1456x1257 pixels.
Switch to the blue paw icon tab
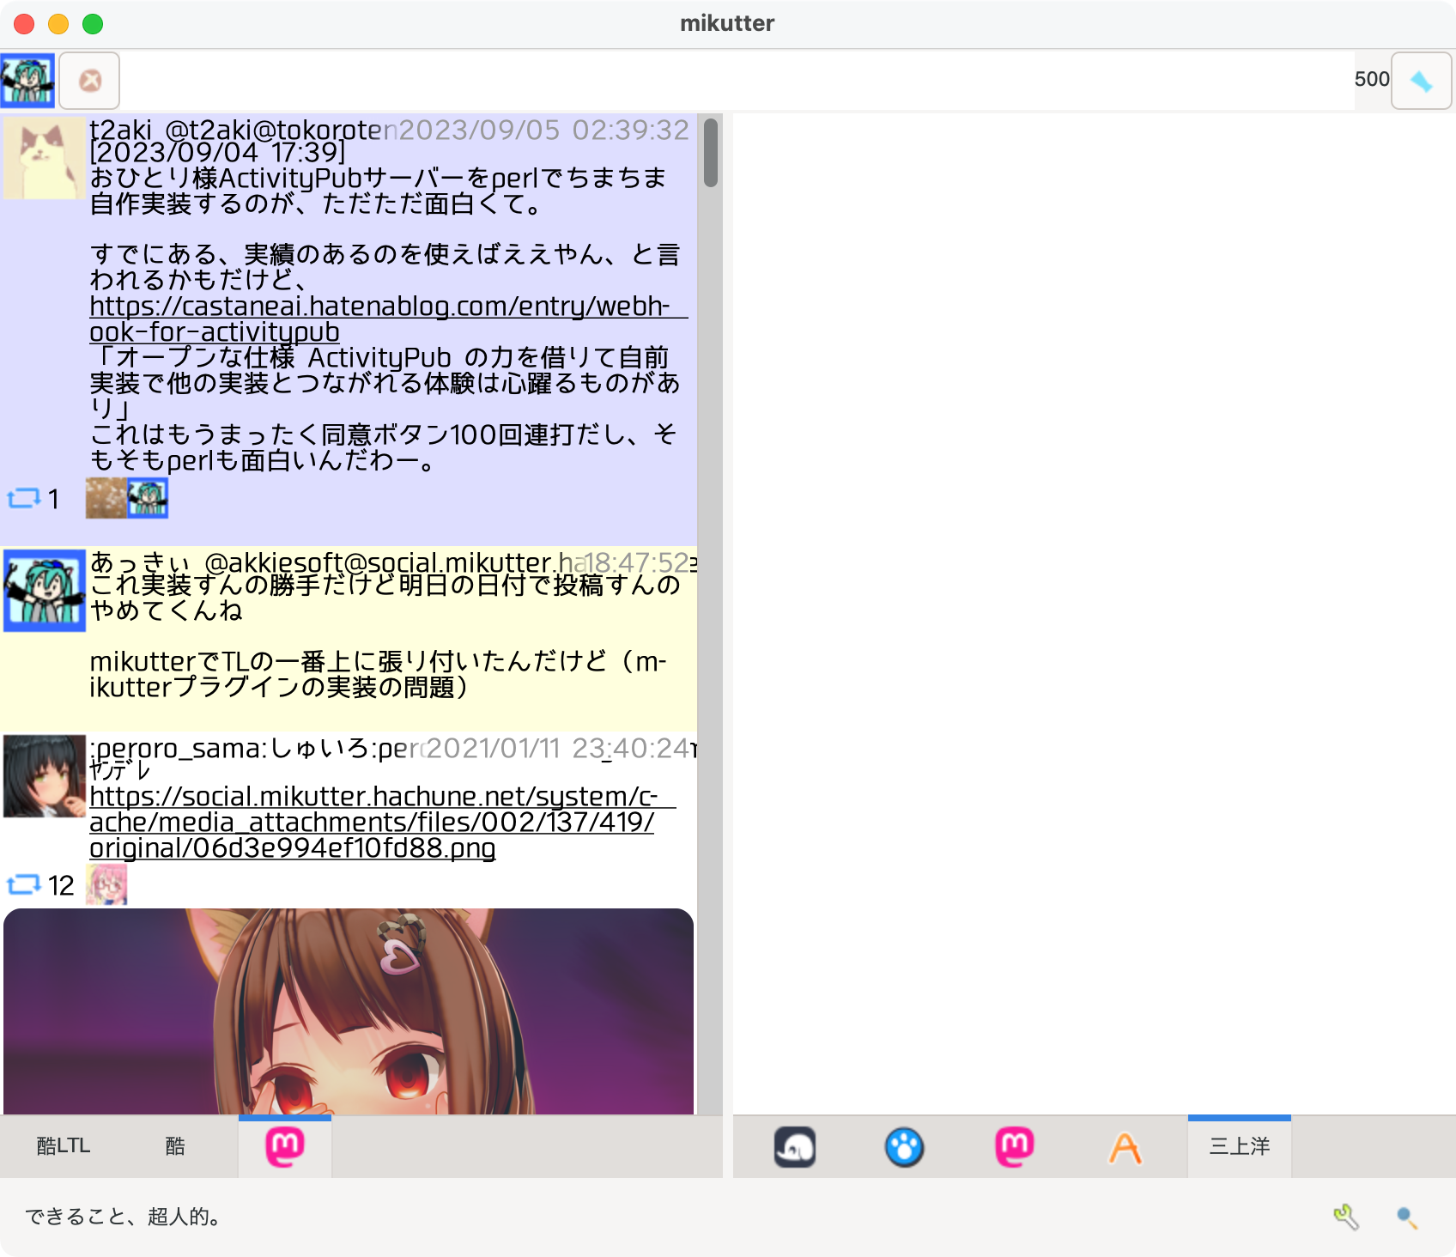point(904,1147)
